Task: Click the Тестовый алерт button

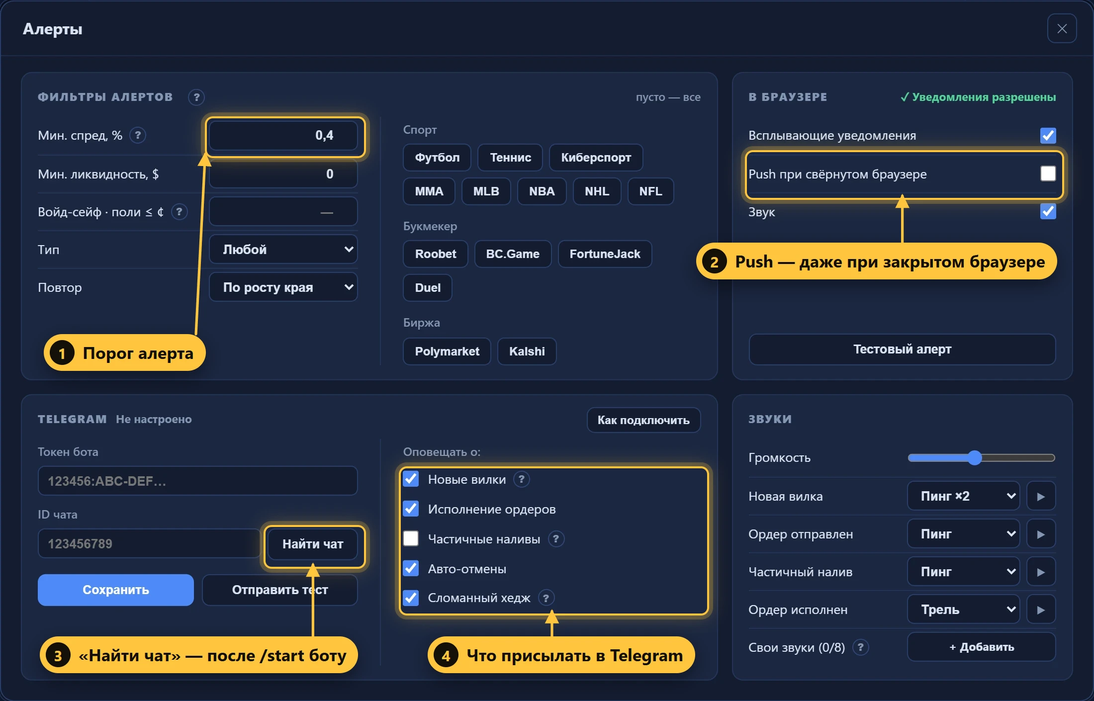Action: [902, 350]
